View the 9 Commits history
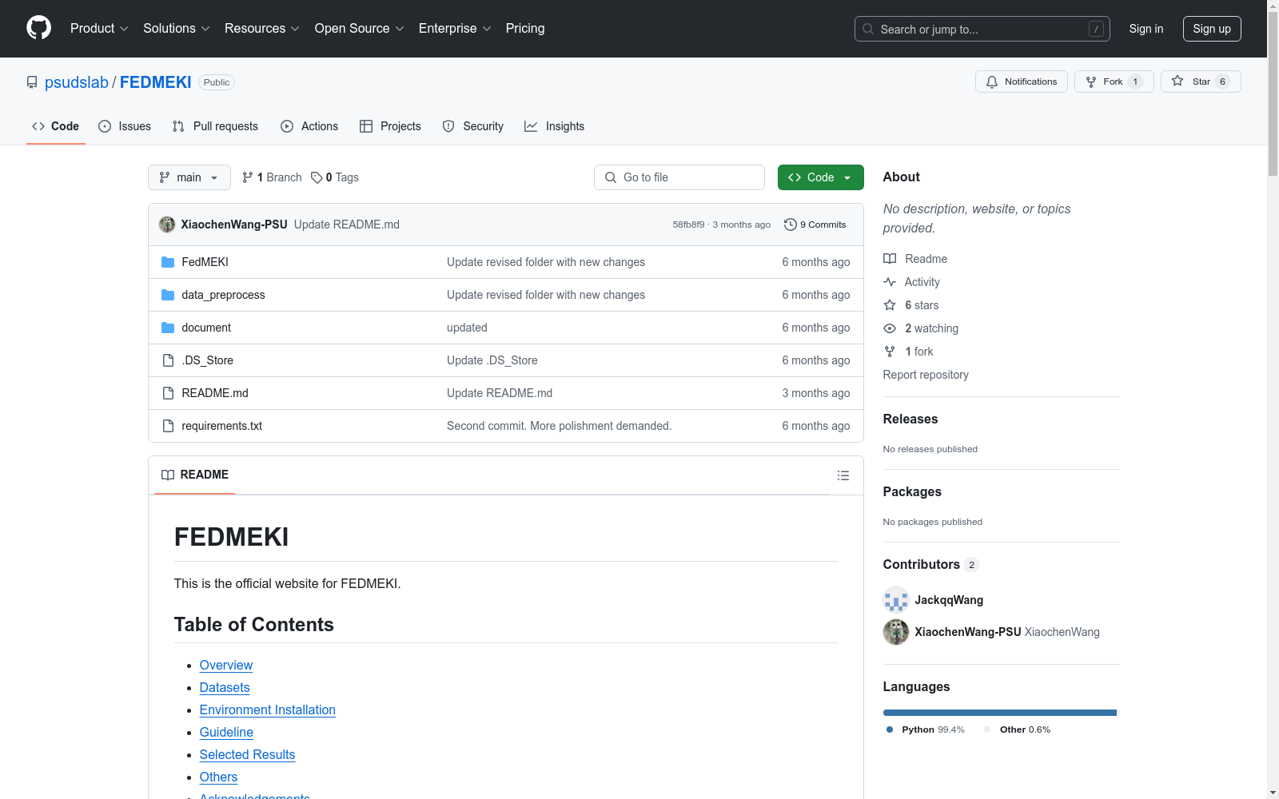 coord(815,225)
